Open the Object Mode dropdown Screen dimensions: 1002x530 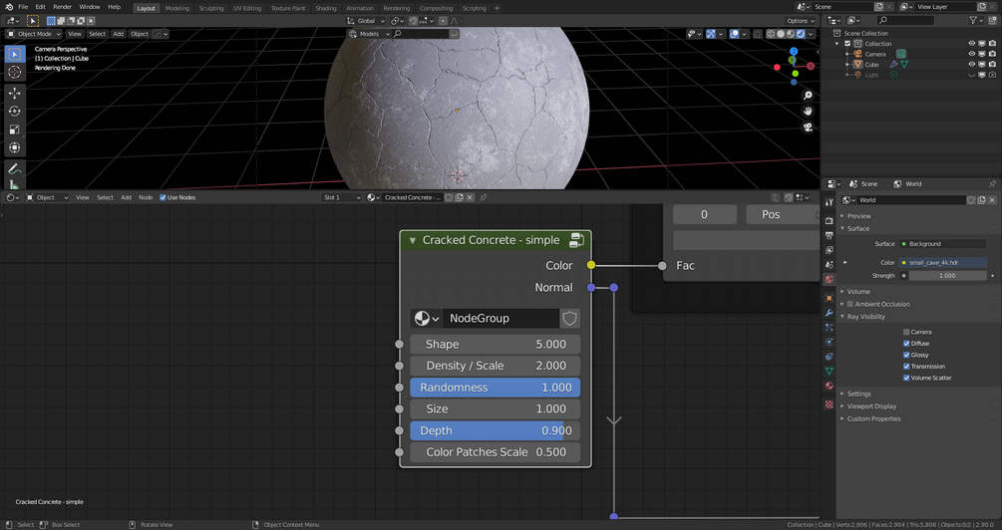pyautogui.click(x=35, y=34)
